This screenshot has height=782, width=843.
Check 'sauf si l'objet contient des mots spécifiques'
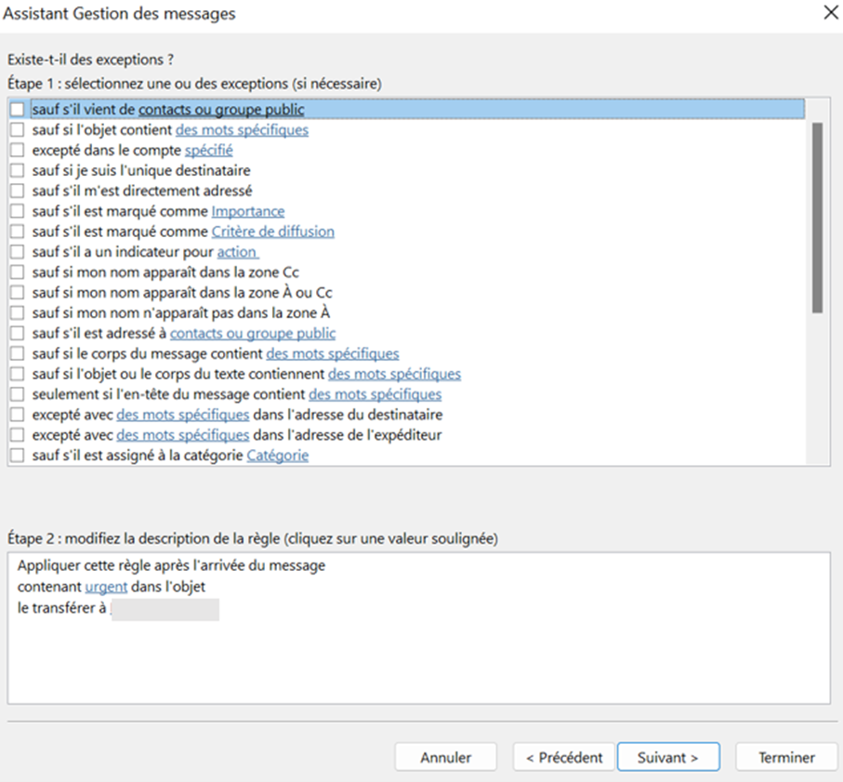(x=18, y=129)
